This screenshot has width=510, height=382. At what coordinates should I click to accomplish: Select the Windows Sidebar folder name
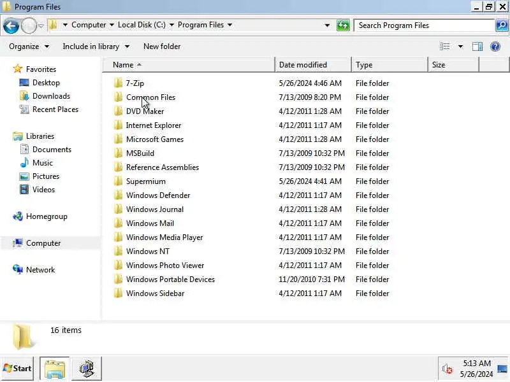tap(155, 293)
